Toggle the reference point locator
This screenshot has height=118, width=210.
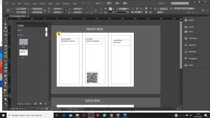tap(8, 10)
